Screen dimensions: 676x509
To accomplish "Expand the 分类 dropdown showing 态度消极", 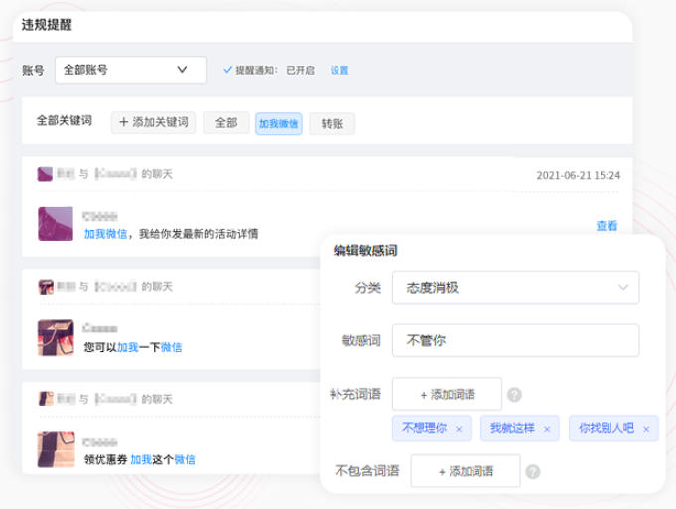I will pyautogui.click(x=515, y=288).
